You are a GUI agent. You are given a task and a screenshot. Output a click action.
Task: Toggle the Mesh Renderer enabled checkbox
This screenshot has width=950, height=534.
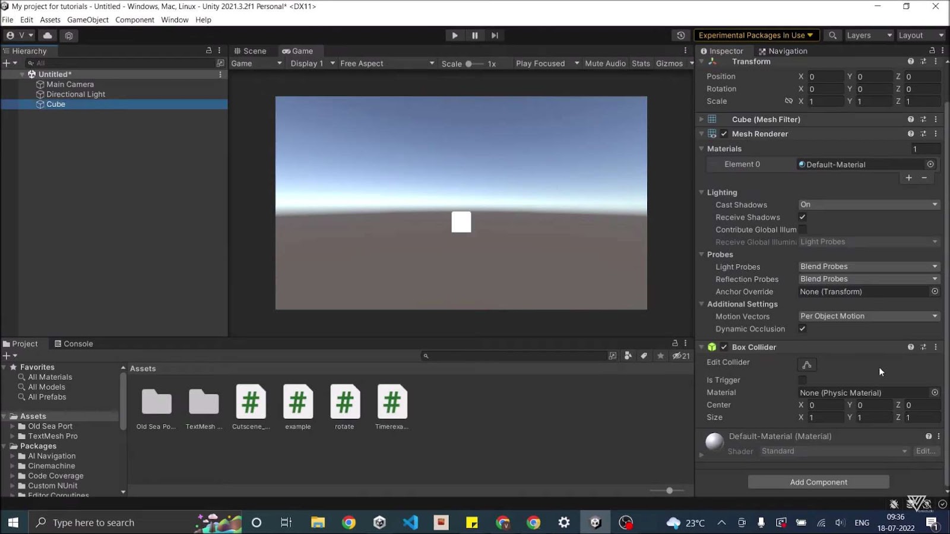pos(724,134)
